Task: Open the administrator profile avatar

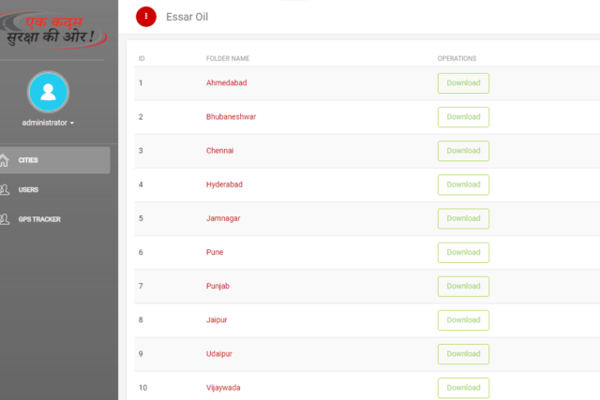Action: point(48,92)
